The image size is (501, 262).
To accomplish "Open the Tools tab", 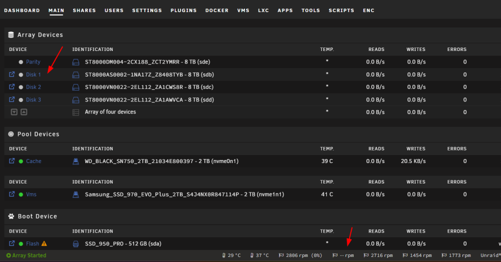I will pos(311,10).
